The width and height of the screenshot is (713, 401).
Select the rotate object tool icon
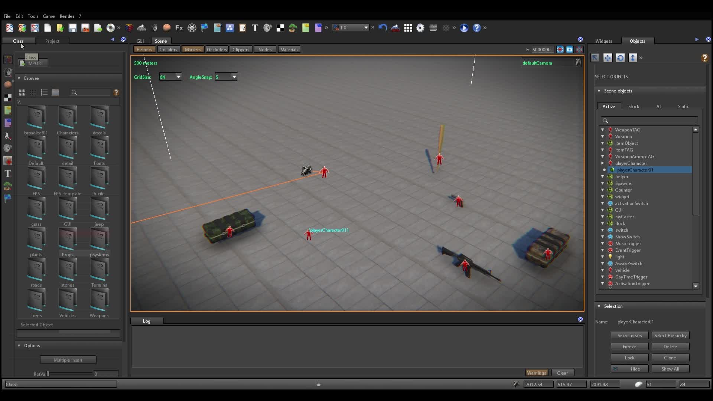(x=620, y=58)
